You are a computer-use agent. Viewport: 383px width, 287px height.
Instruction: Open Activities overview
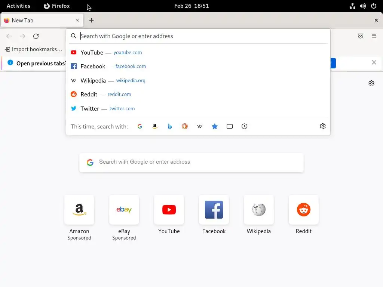(x=18, y=6)
